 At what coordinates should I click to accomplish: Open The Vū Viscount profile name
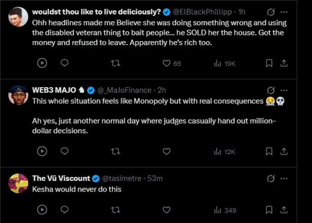click(61, 178)
